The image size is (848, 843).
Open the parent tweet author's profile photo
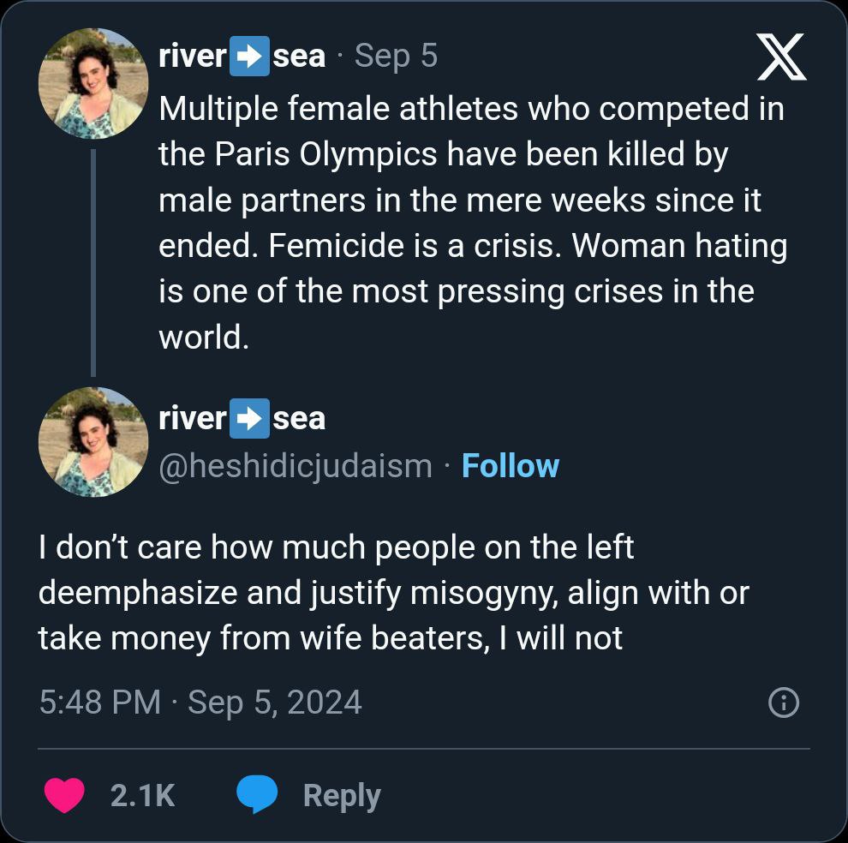click(93, 83)
